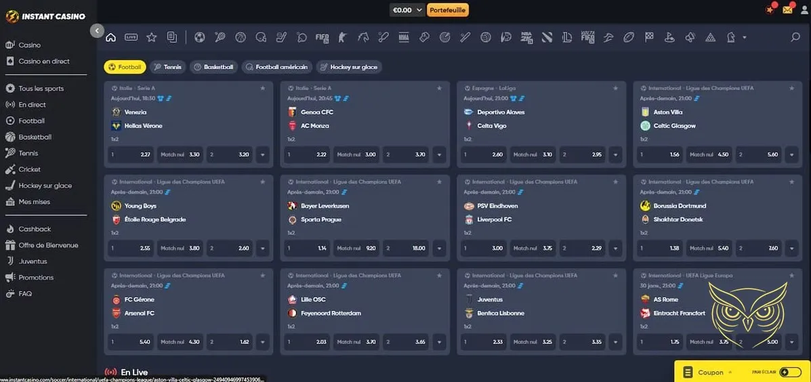Expand more markets for Lille OSC match
The image size is (811, 382).
pyautogui.click(x=439, y=341)
